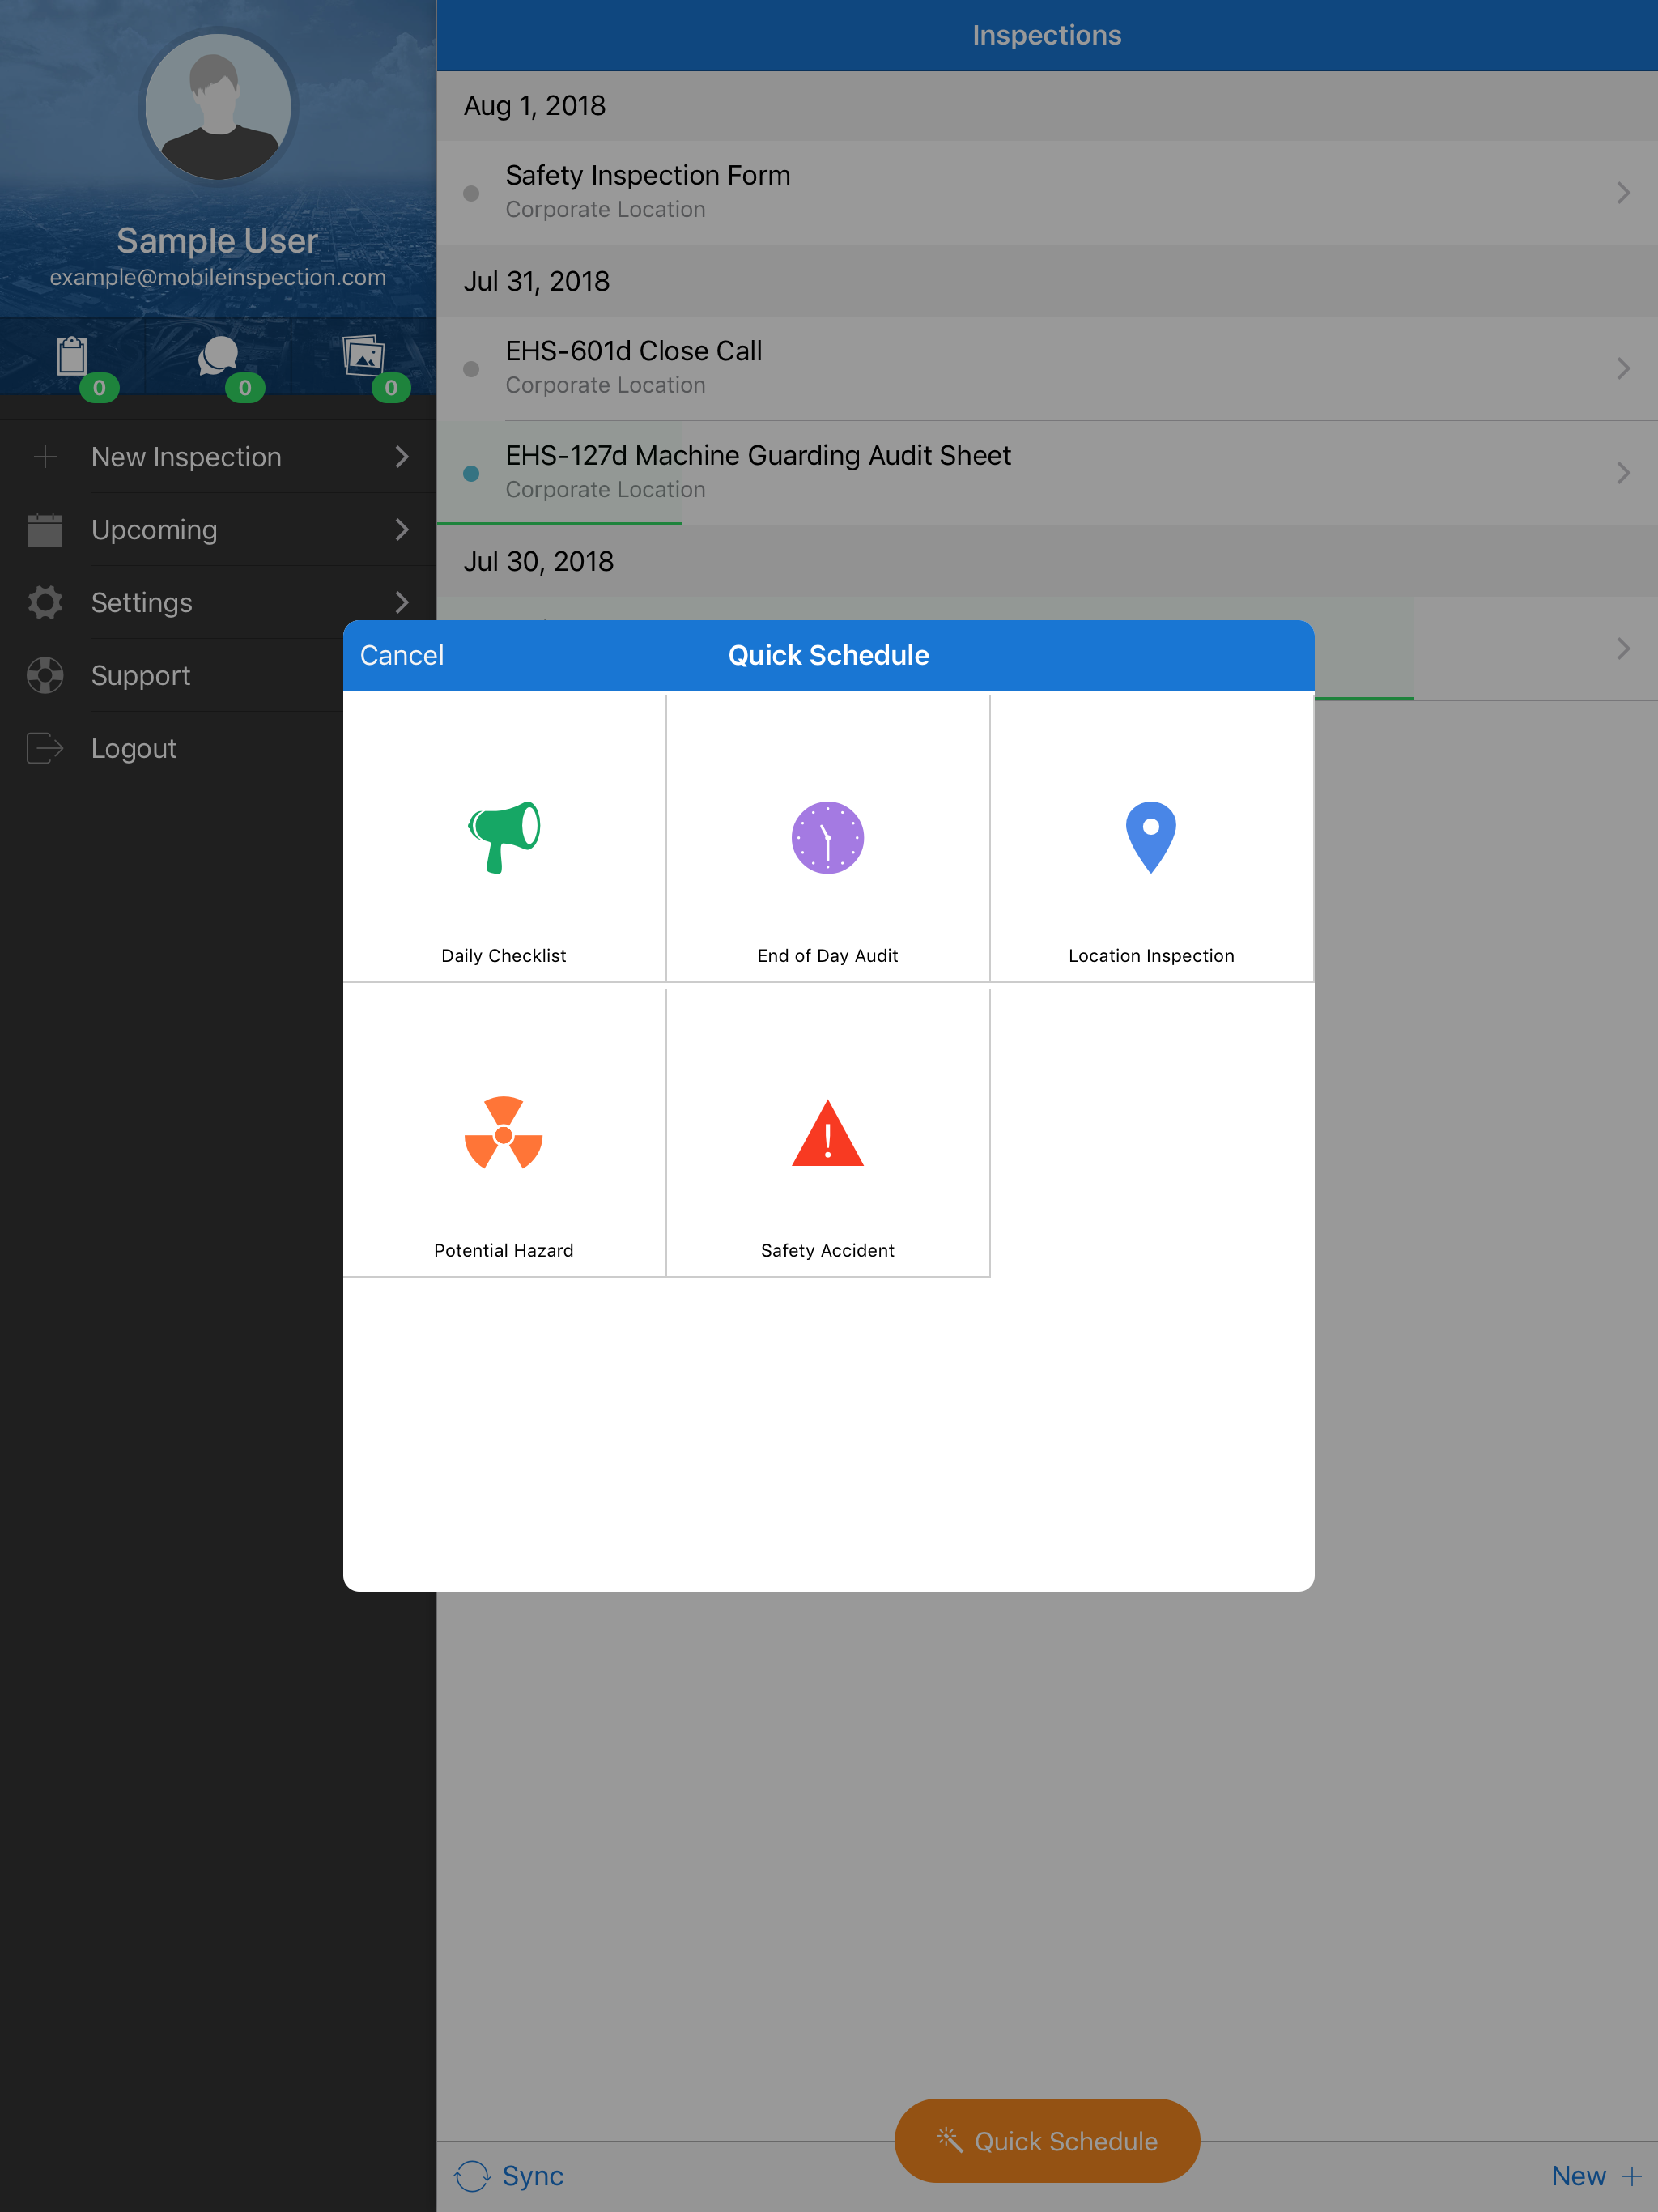Select the Daily Checklist megaphone icon

(504, 837)
